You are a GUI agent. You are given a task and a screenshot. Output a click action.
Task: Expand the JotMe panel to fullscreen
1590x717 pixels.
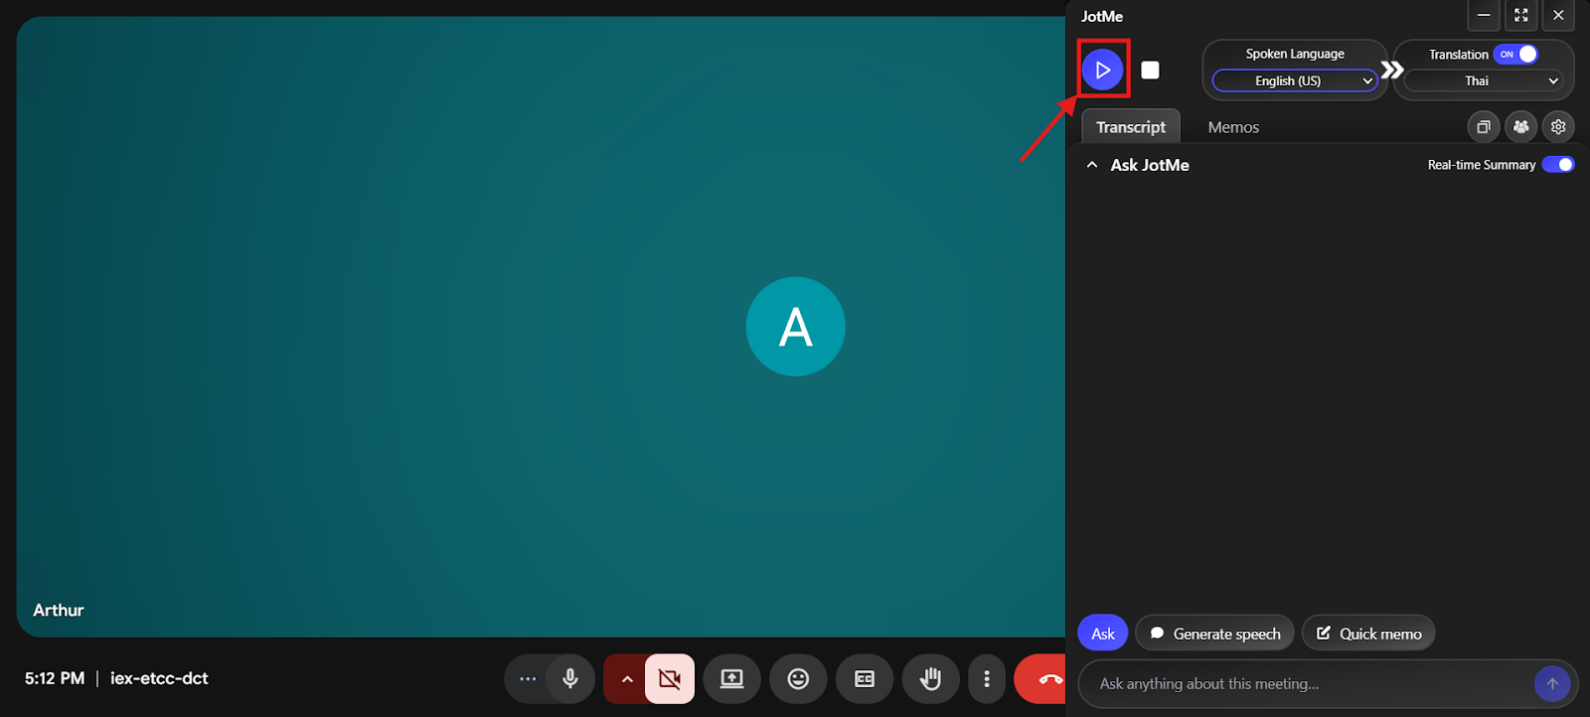point(1521,15)
